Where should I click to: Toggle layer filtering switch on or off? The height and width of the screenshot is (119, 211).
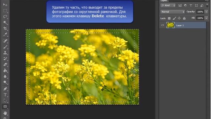[x=207, y=5]
